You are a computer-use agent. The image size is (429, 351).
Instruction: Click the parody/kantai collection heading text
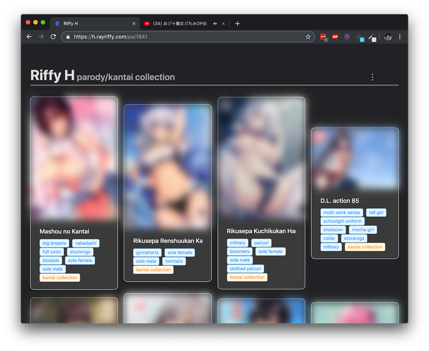[126, 77]
